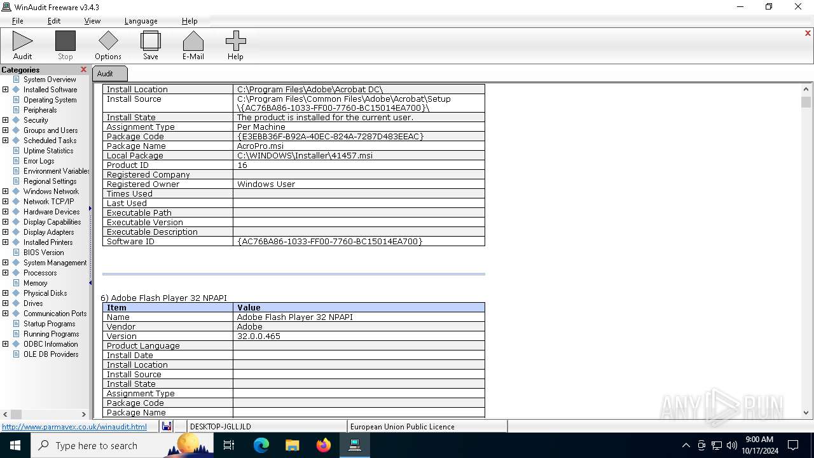The width and height of the screenshot is (814, 458).
Task: Launch Firefox from taskbar
Action: point(324,445)
